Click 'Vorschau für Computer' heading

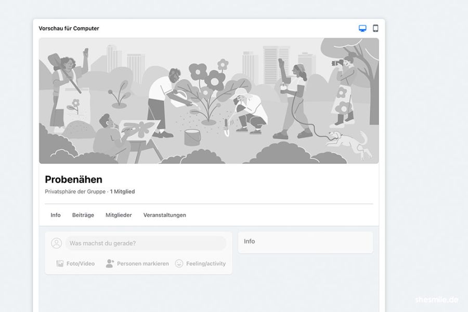(x=69, y=29)
